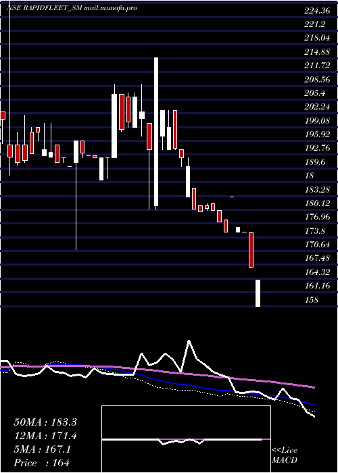Click the 50MA : 183.3 readout

(x=45, y=422)
